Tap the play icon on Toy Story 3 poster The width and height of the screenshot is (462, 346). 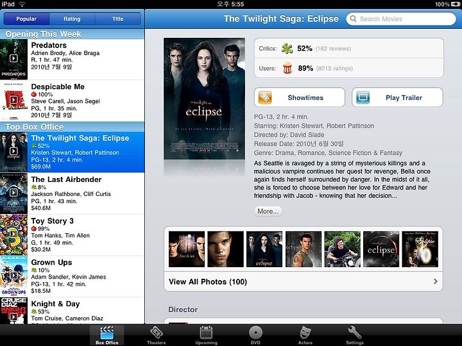tap(13, 234)
